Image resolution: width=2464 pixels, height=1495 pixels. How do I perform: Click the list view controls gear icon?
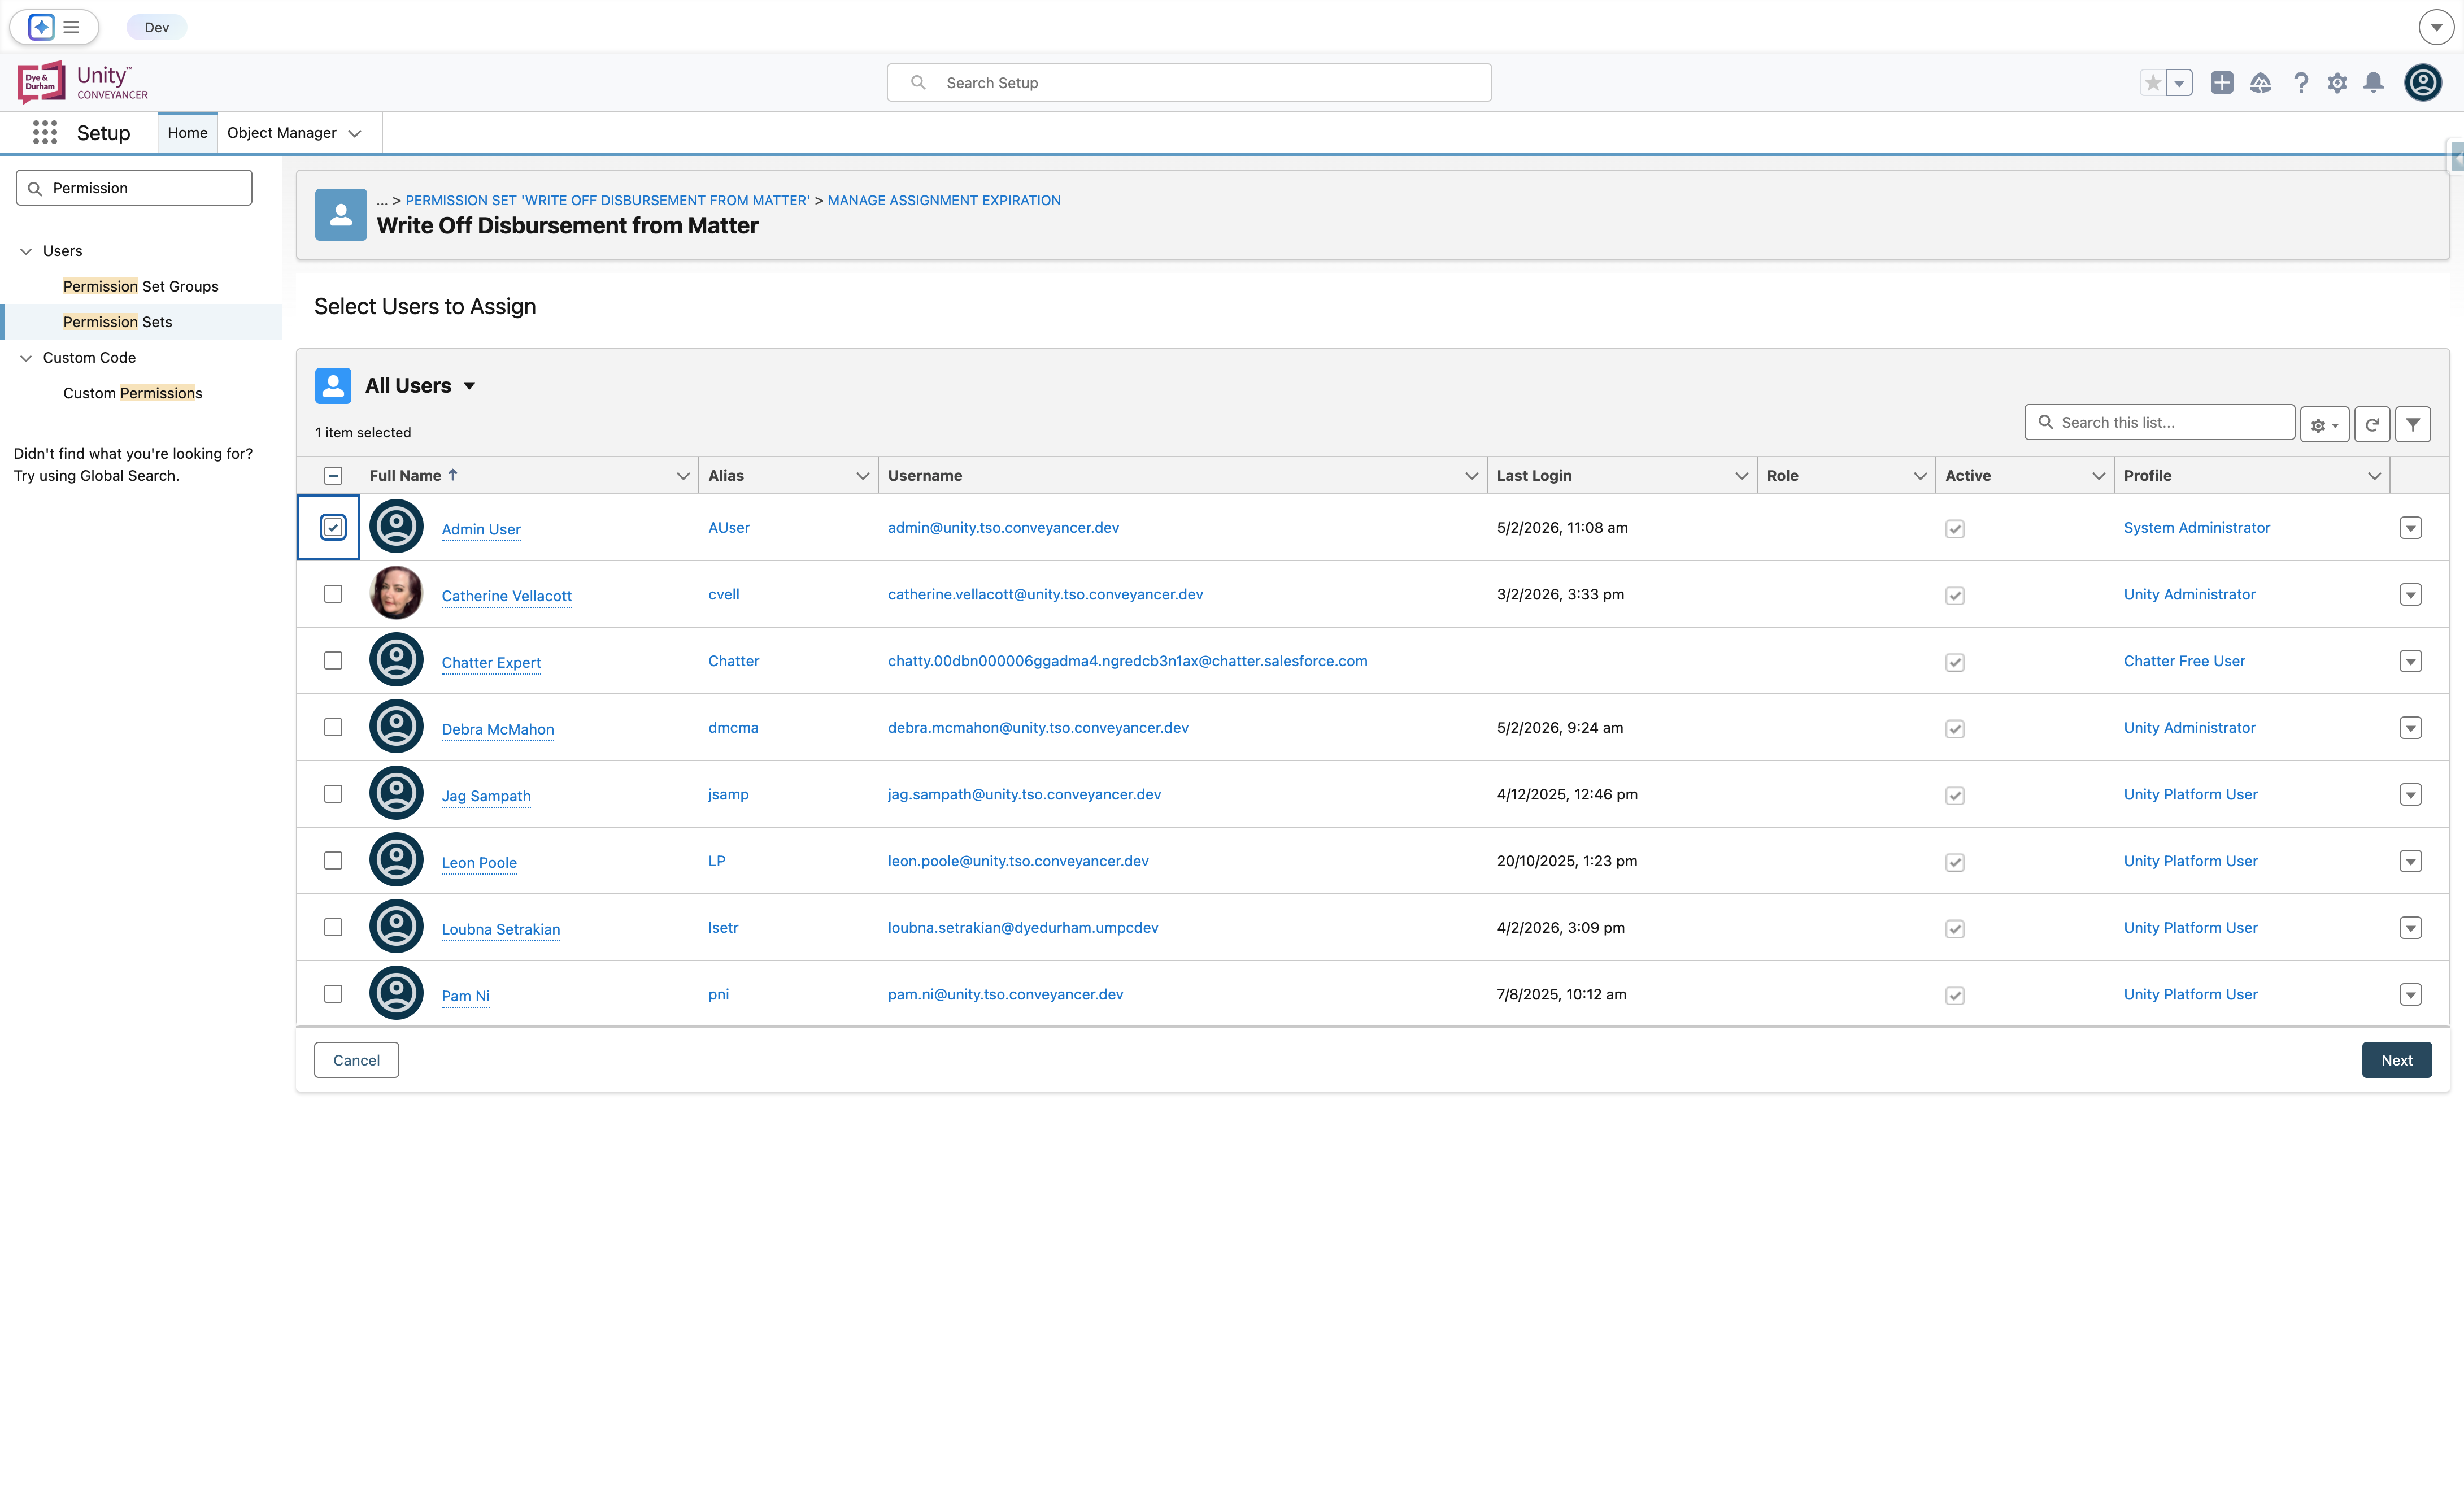point(2324,424)
